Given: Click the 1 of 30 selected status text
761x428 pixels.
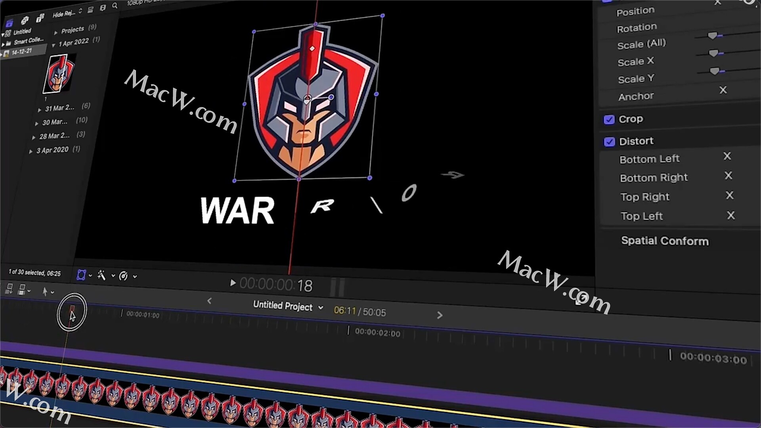Looking at the screenshot, I should click(x=34, y=273).
